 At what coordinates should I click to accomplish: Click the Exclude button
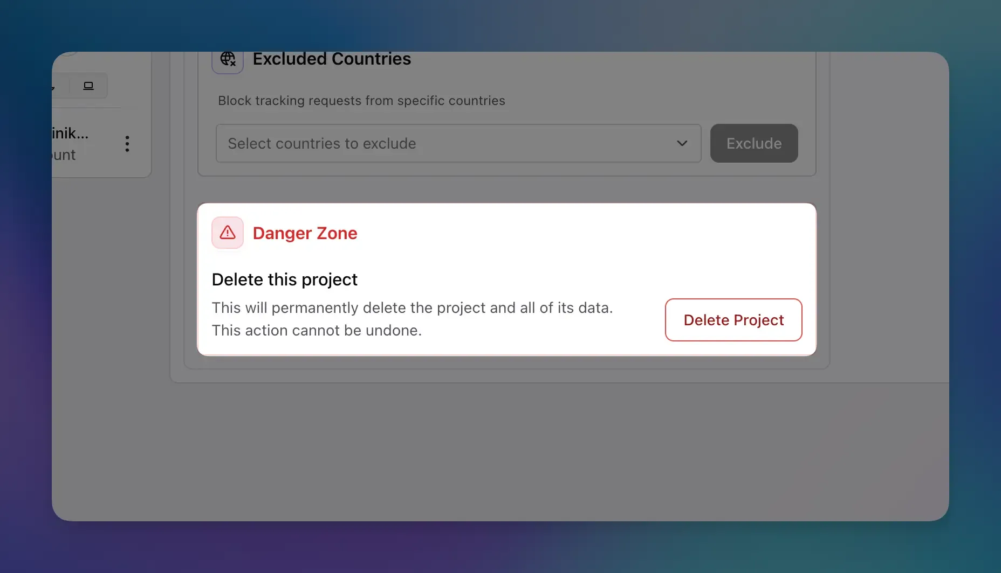tap(753, 143)
